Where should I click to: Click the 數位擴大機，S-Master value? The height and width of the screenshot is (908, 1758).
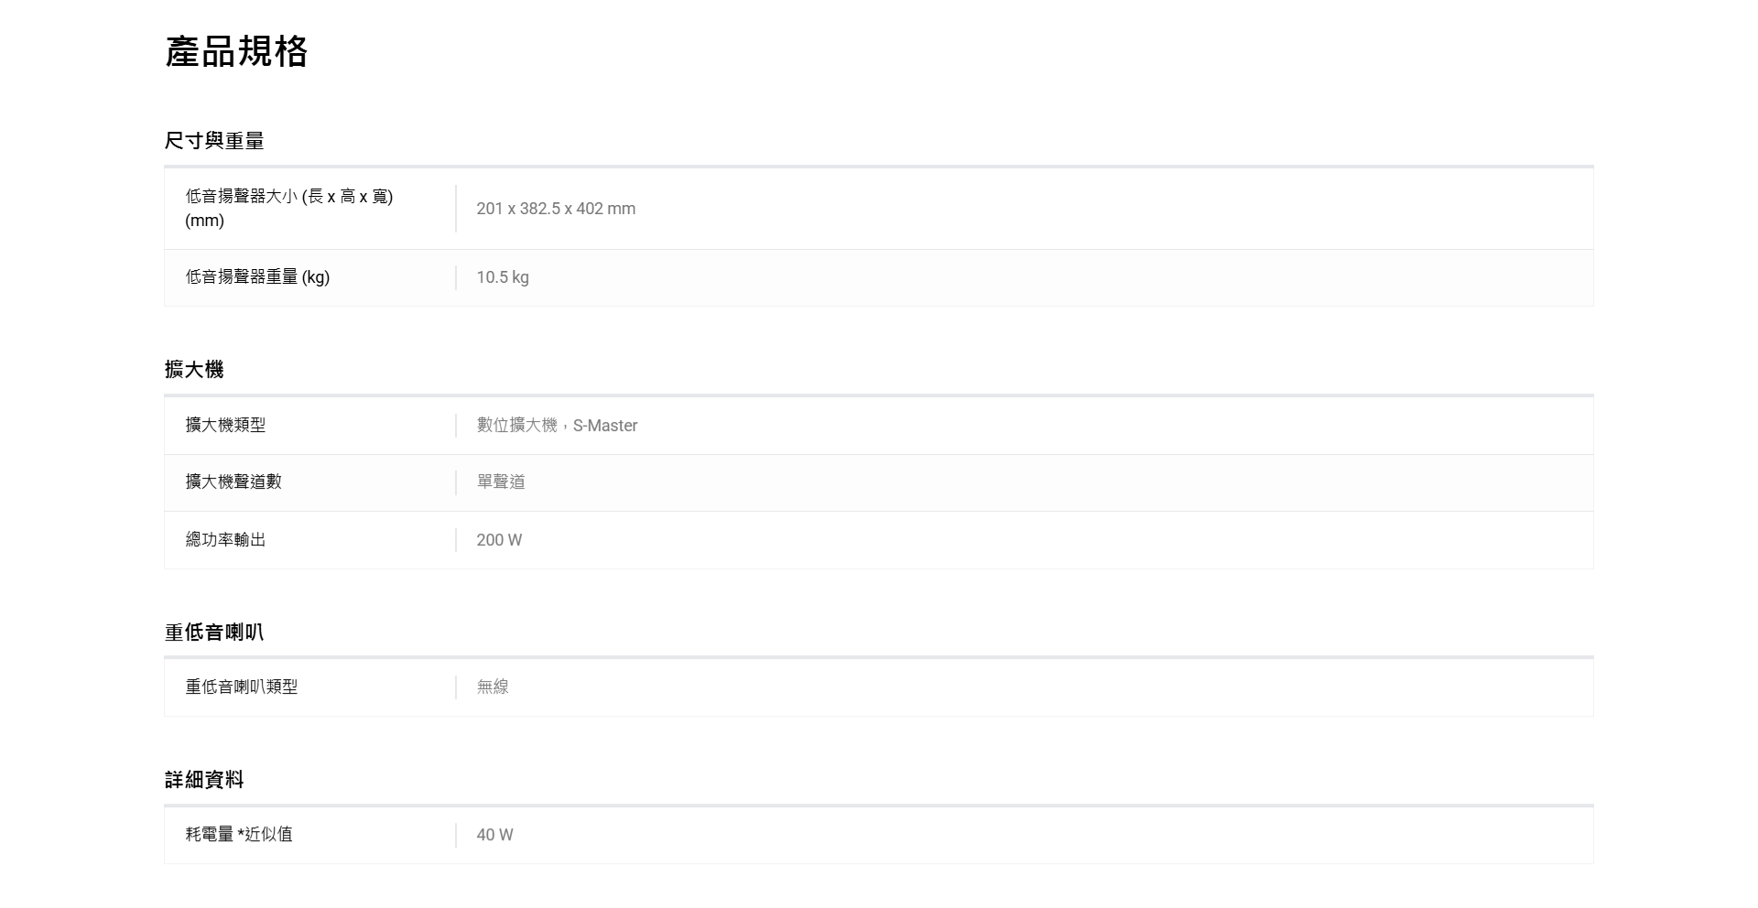pyautogui.click(x=557, y=426)
